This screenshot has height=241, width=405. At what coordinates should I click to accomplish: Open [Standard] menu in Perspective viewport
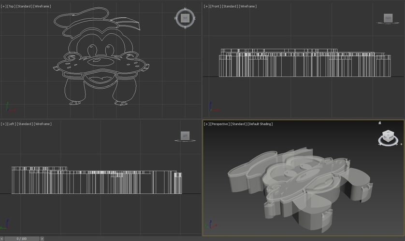(x=238, y=124)
